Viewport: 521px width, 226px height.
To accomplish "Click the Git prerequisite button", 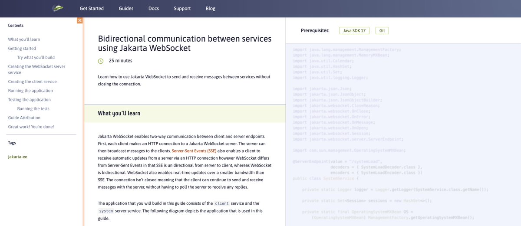I will 382,31.
